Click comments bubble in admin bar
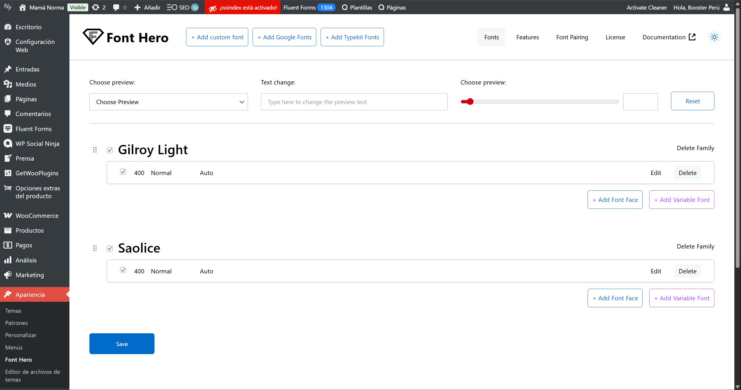This screenshot has width=741, height=390. [116, 8]
